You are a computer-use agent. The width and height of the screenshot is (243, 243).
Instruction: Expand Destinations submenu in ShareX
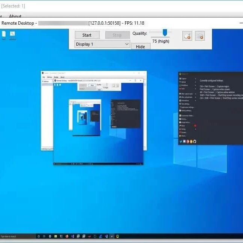pos(188,101)
